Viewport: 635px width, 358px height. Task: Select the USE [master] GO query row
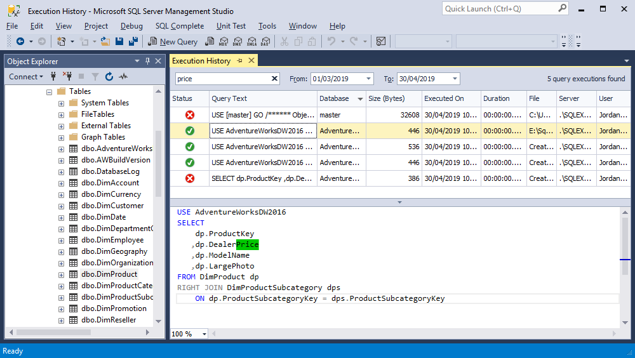coord(400,115)
